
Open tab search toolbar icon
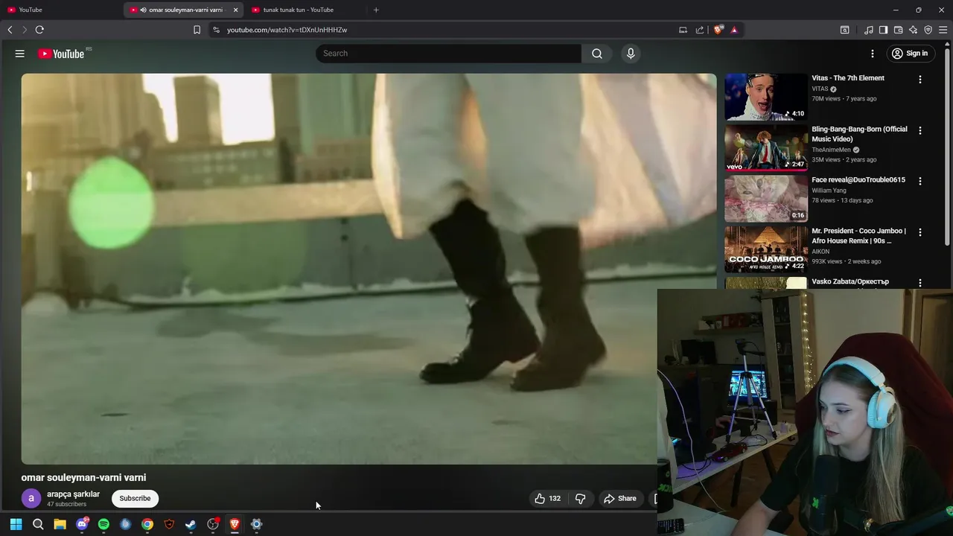pos(845,30)
